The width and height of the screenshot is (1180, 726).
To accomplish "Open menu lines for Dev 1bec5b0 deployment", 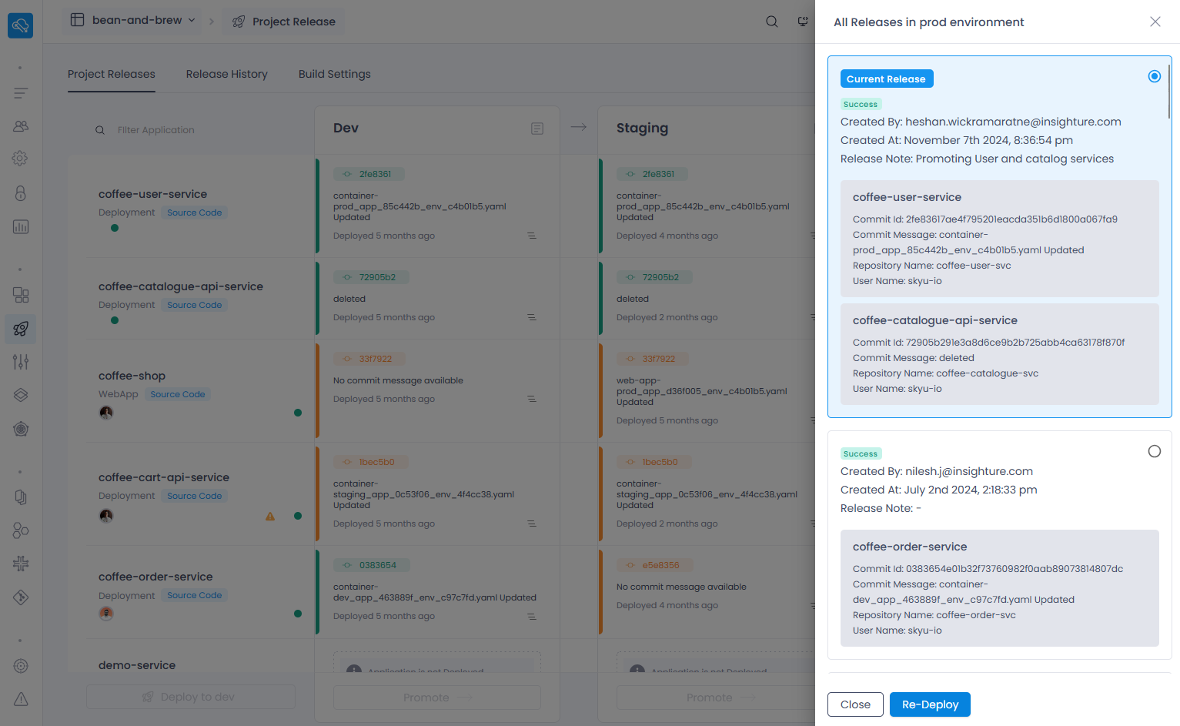I will (x=532, y=524).
